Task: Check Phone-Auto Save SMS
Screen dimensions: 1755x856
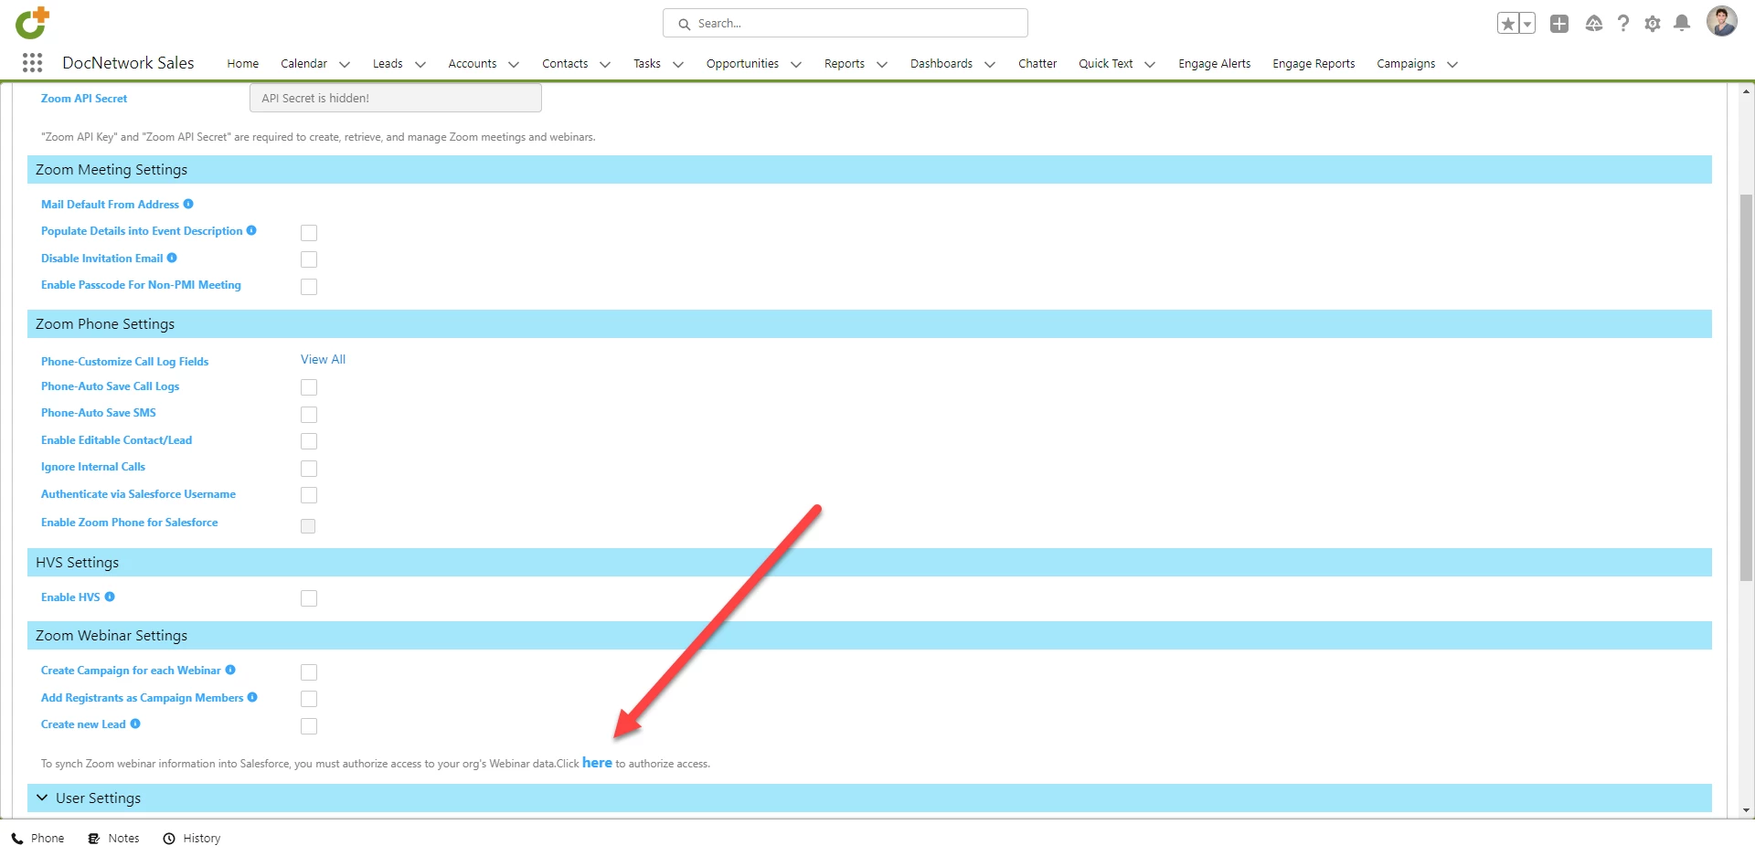Action: click(x=309, y=415)
